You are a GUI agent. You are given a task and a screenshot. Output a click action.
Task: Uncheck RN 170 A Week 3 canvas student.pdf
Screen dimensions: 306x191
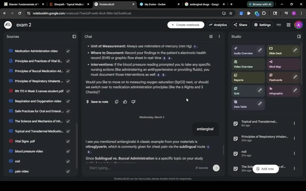68,91
